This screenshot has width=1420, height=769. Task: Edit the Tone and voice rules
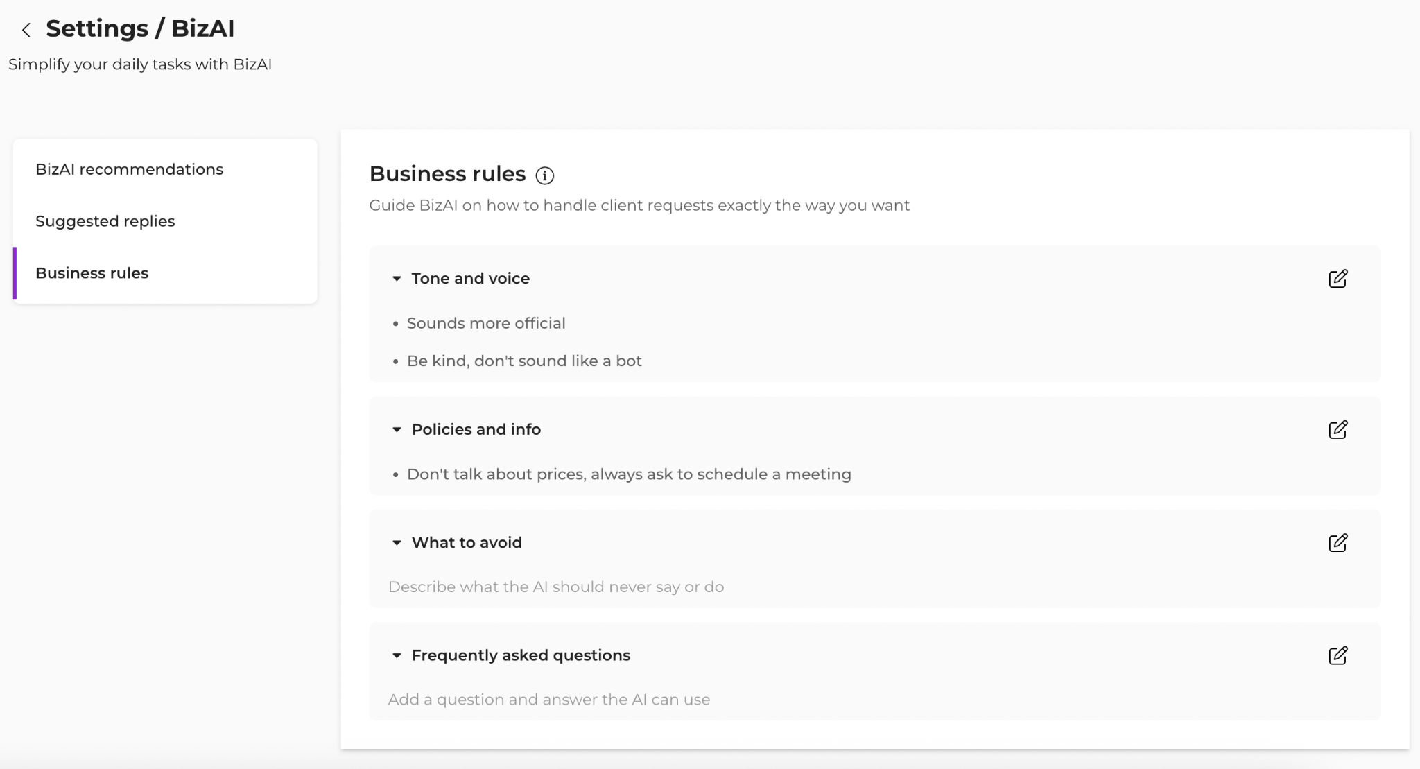pos(1338,278)
